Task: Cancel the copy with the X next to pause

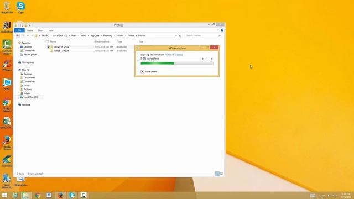Action: point(212,59)
